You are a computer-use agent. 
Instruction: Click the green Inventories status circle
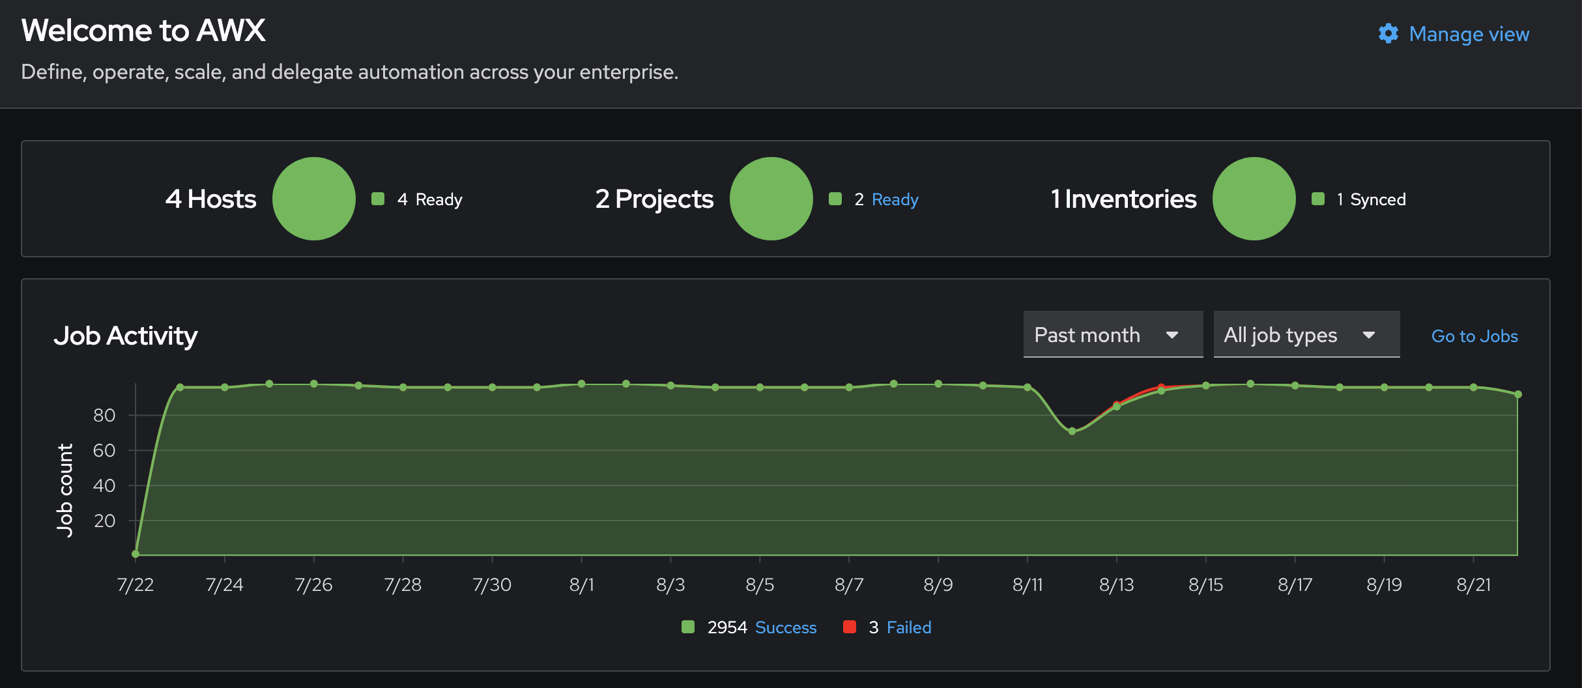(1254, 199)
